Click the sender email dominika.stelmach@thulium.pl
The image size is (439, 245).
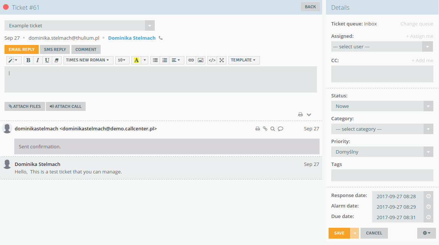tap(64, 38)
